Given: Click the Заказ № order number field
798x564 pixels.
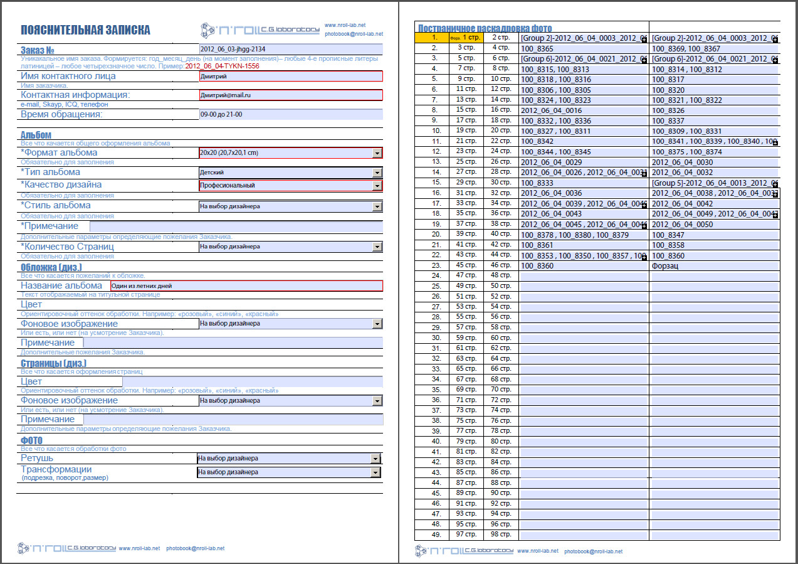Looking at the screenshot, I should click(x=290, y=49).
